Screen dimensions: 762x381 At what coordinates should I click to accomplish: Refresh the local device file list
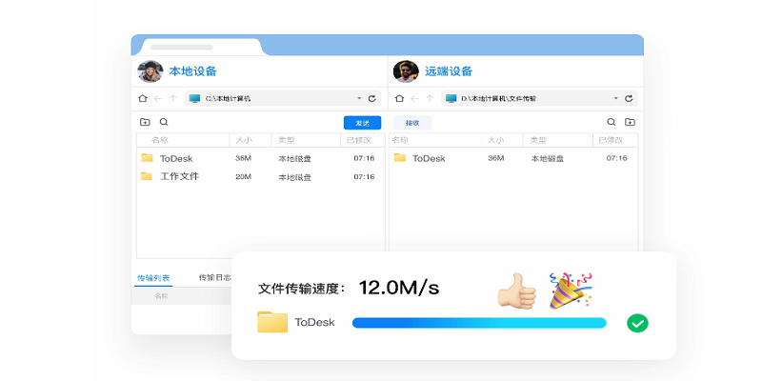click(x=371, y=98)
